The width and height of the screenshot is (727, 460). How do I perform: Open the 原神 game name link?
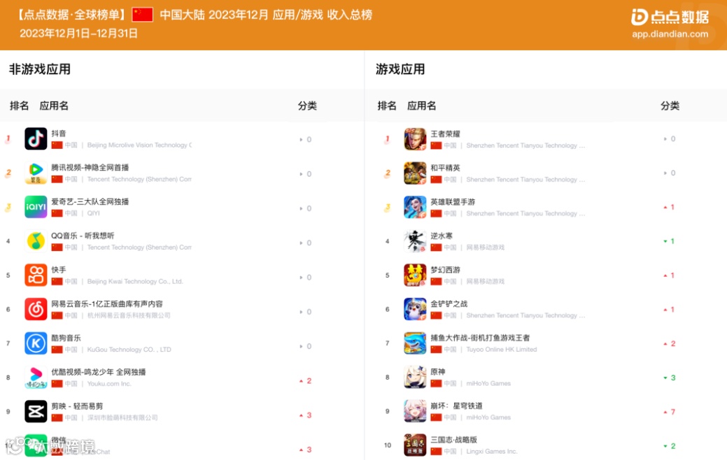pos(438,372)
